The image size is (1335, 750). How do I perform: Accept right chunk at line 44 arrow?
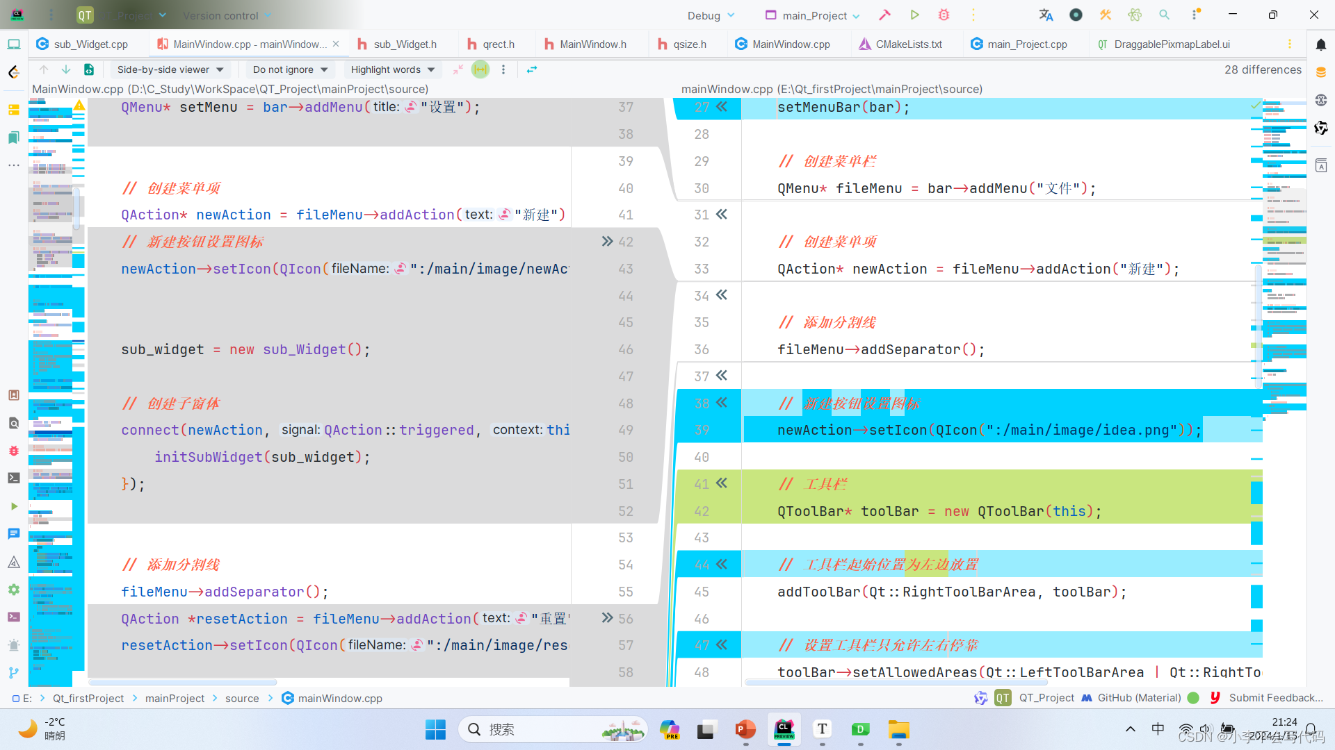click(722, 565)
